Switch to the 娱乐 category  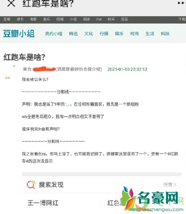(119, 33)
